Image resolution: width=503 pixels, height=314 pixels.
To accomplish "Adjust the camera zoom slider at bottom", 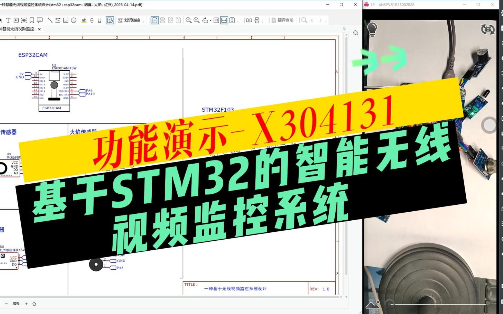I will (438, 304).
